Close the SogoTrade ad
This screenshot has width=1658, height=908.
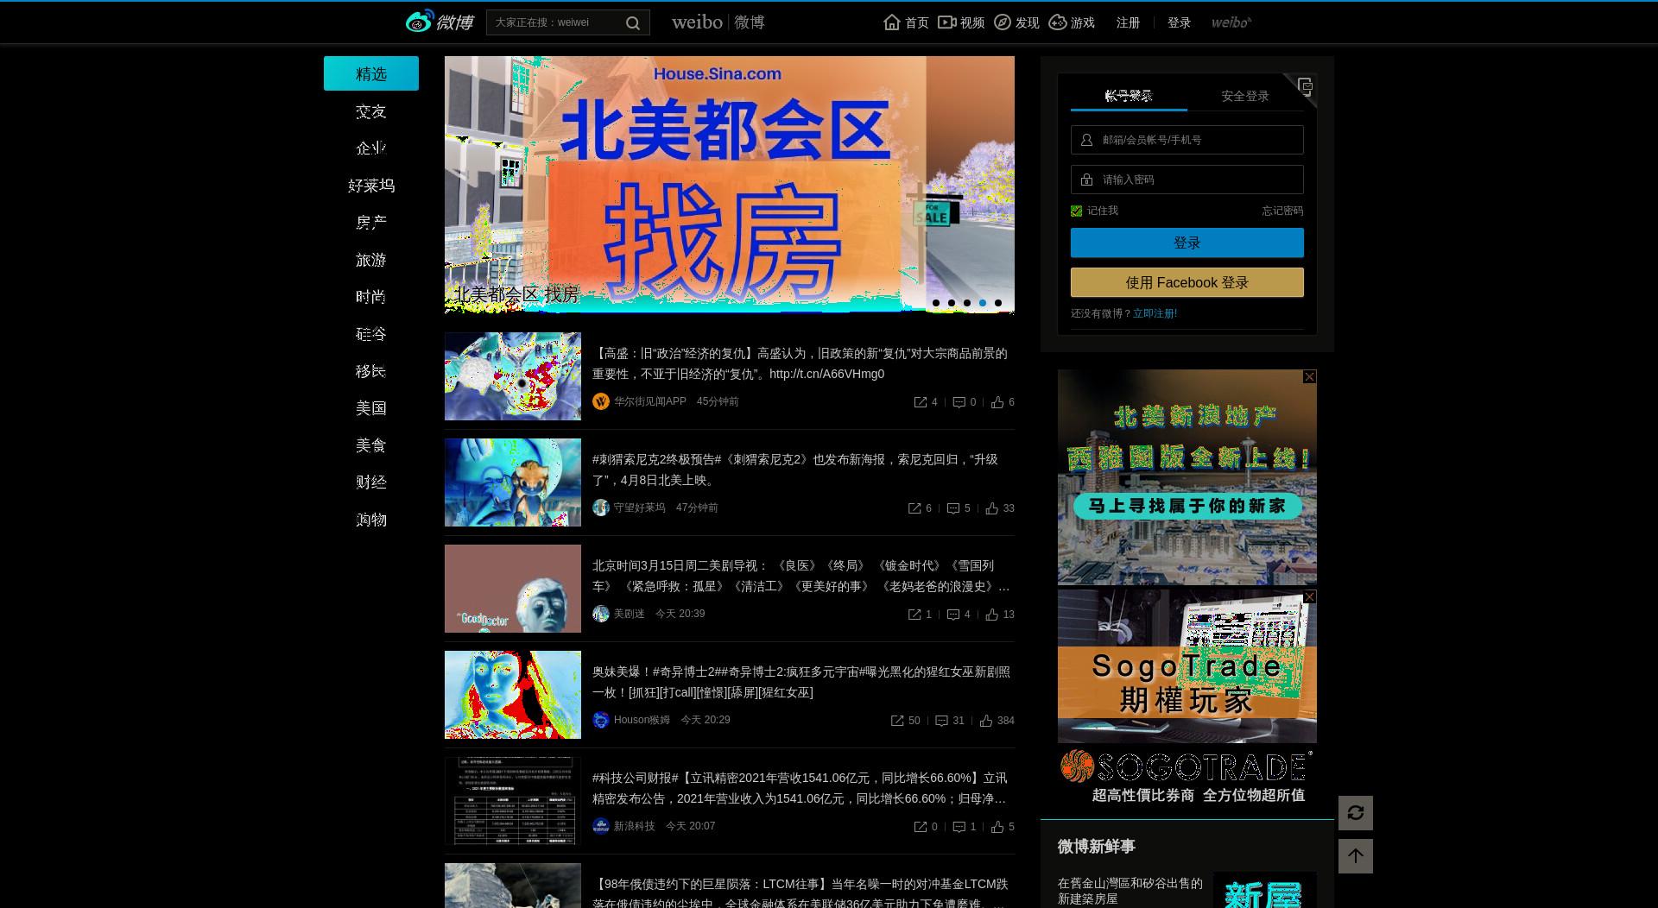[1310, 596]
